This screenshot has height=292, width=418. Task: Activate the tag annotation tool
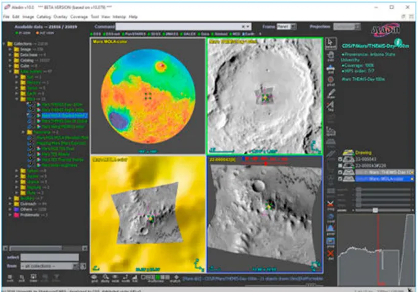pos(331,106)
